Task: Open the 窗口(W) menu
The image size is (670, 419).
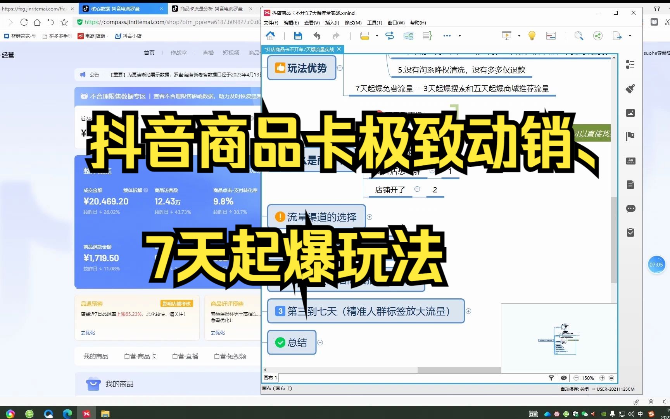Action: 396,23
